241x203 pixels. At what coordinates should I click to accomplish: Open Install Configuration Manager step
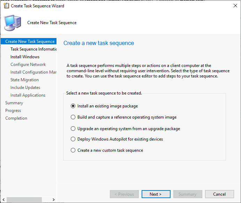tap(33, 72)
